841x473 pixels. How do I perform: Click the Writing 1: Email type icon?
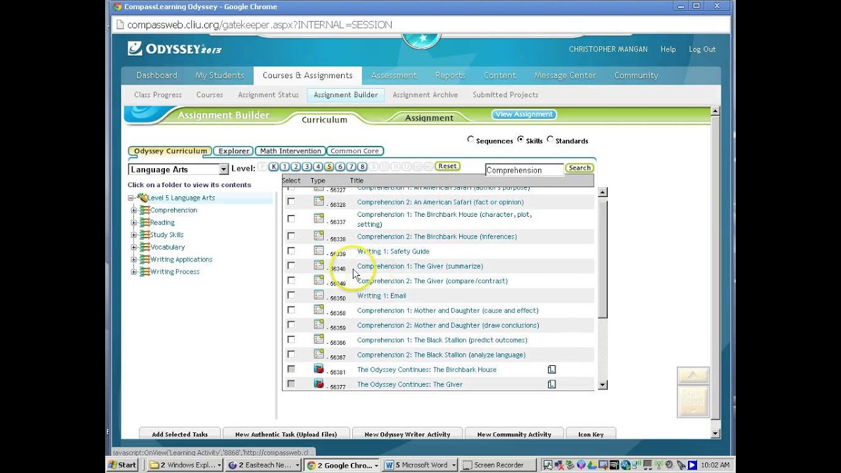(x=319, y=295)
